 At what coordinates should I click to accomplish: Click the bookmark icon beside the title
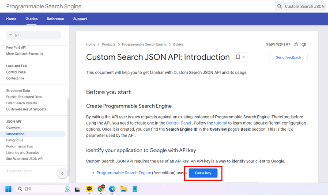pos(238,57)
